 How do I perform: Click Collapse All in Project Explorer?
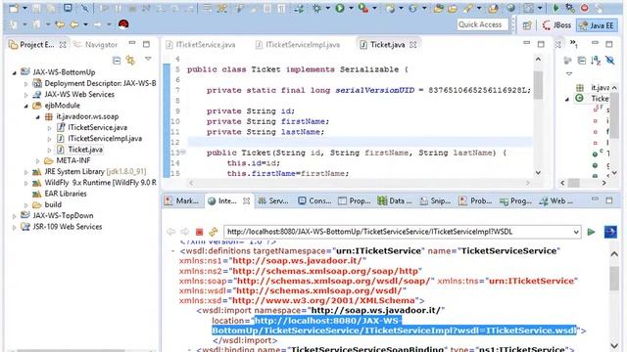coord(117,61)
